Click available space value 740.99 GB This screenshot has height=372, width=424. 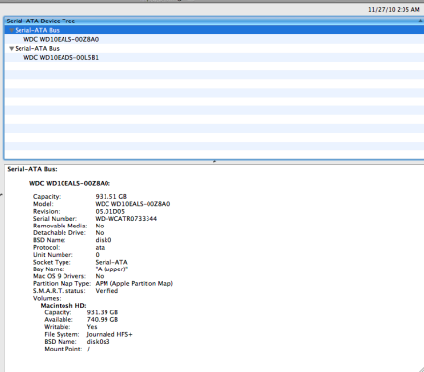click(103, 320)
